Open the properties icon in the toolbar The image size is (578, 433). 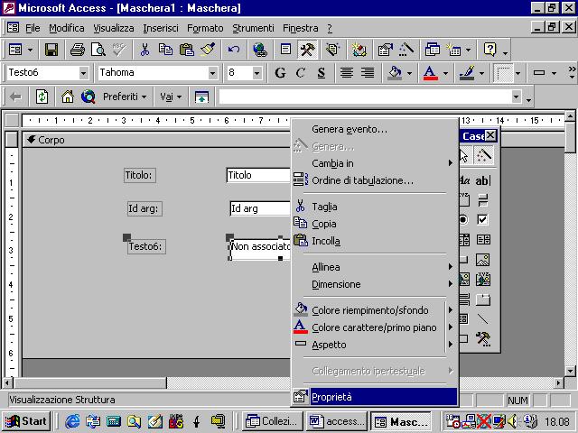(x=386, y=50)
